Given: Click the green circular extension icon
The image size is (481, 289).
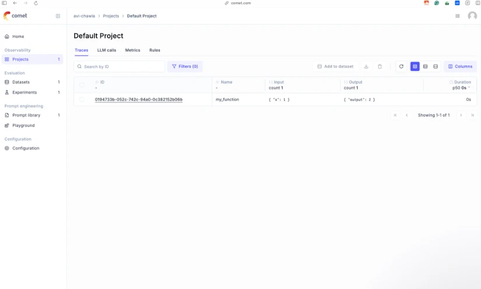Looking at the screenshot, I should point(437,3).
